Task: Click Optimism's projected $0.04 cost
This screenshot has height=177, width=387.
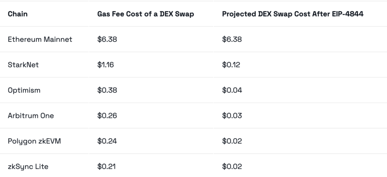Action: click(x=232, y=90)
